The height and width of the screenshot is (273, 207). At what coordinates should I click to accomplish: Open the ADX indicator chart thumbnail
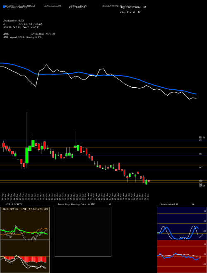(x=25, y=223)
